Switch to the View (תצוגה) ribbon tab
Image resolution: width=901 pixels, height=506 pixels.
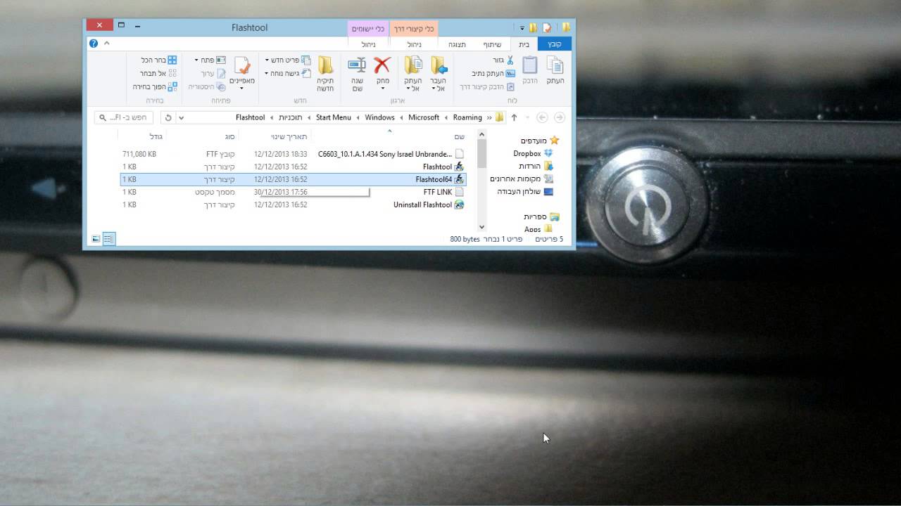458,44
